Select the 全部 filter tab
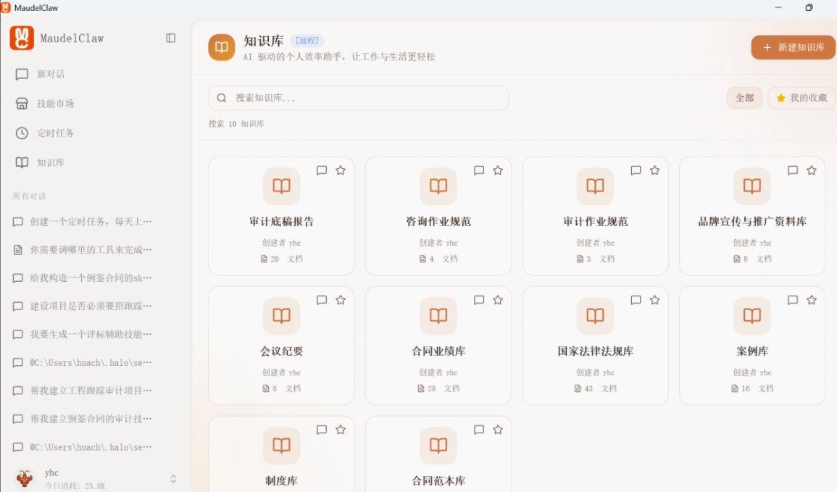Viewport: 837px width, 492px height. (744, 98)
